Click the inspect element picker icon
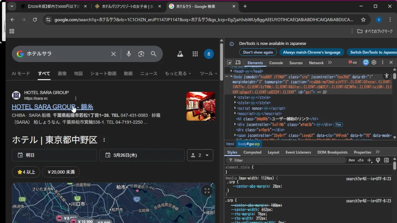The height and width of the screenshot is (223, 397). 229,63
